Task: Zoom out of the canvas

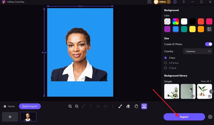Action: tap(70, 106)
